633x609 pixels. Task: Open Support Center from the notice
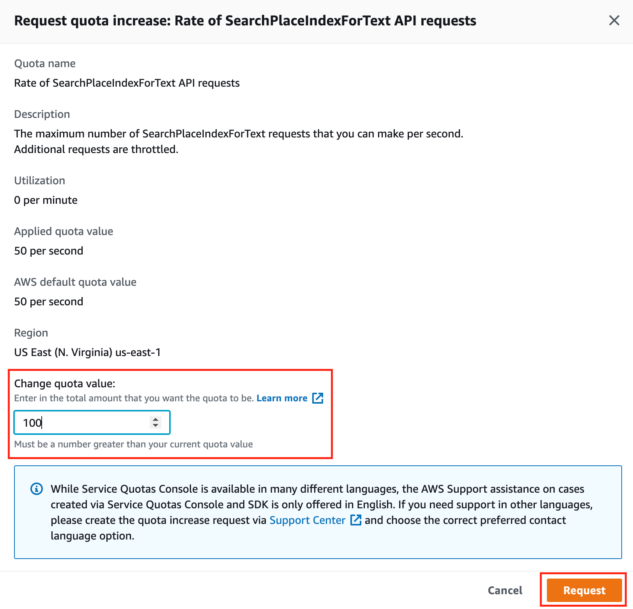coord(307,520)
